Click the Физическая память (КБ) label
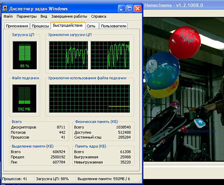The image size is (224, 185). pyautogui.click(x=96, y=122)
